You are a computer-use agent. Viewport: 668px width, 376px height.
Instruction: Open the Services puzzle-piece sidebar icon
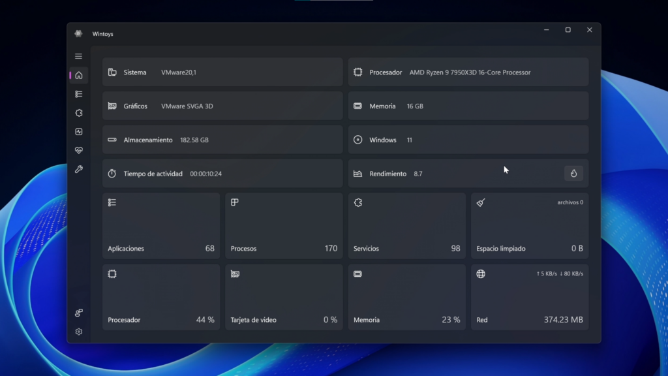pos(78,113)
